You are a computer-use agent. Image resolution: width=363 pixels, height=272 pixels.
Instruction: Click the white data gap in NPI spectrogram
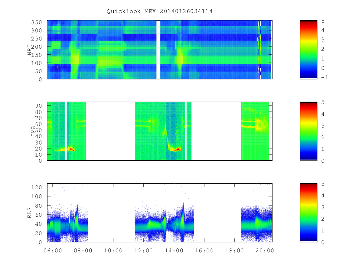pos(158,50)
